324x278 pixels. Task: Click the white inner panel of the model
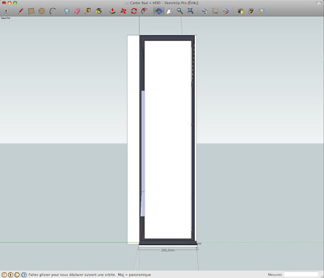[x=168, y=140]
